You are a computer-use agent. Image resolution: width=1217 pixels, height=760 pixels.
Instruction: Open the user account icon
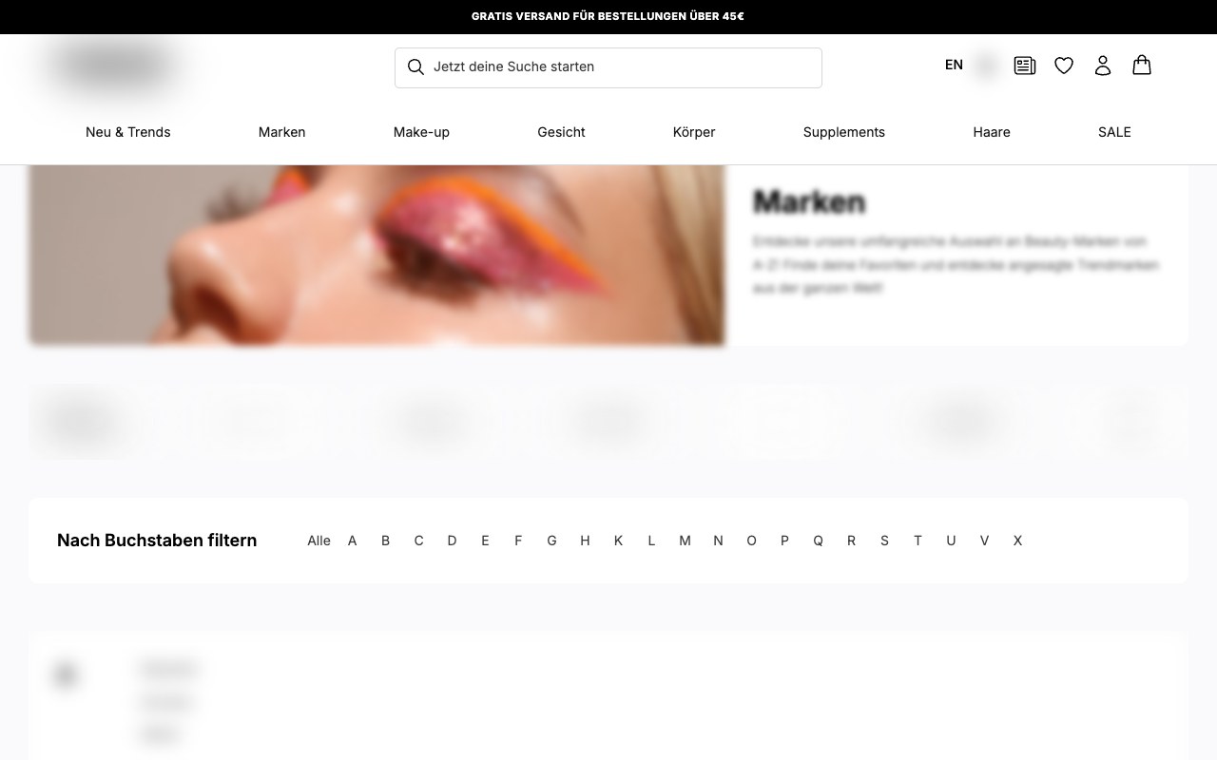[1103, 66]
